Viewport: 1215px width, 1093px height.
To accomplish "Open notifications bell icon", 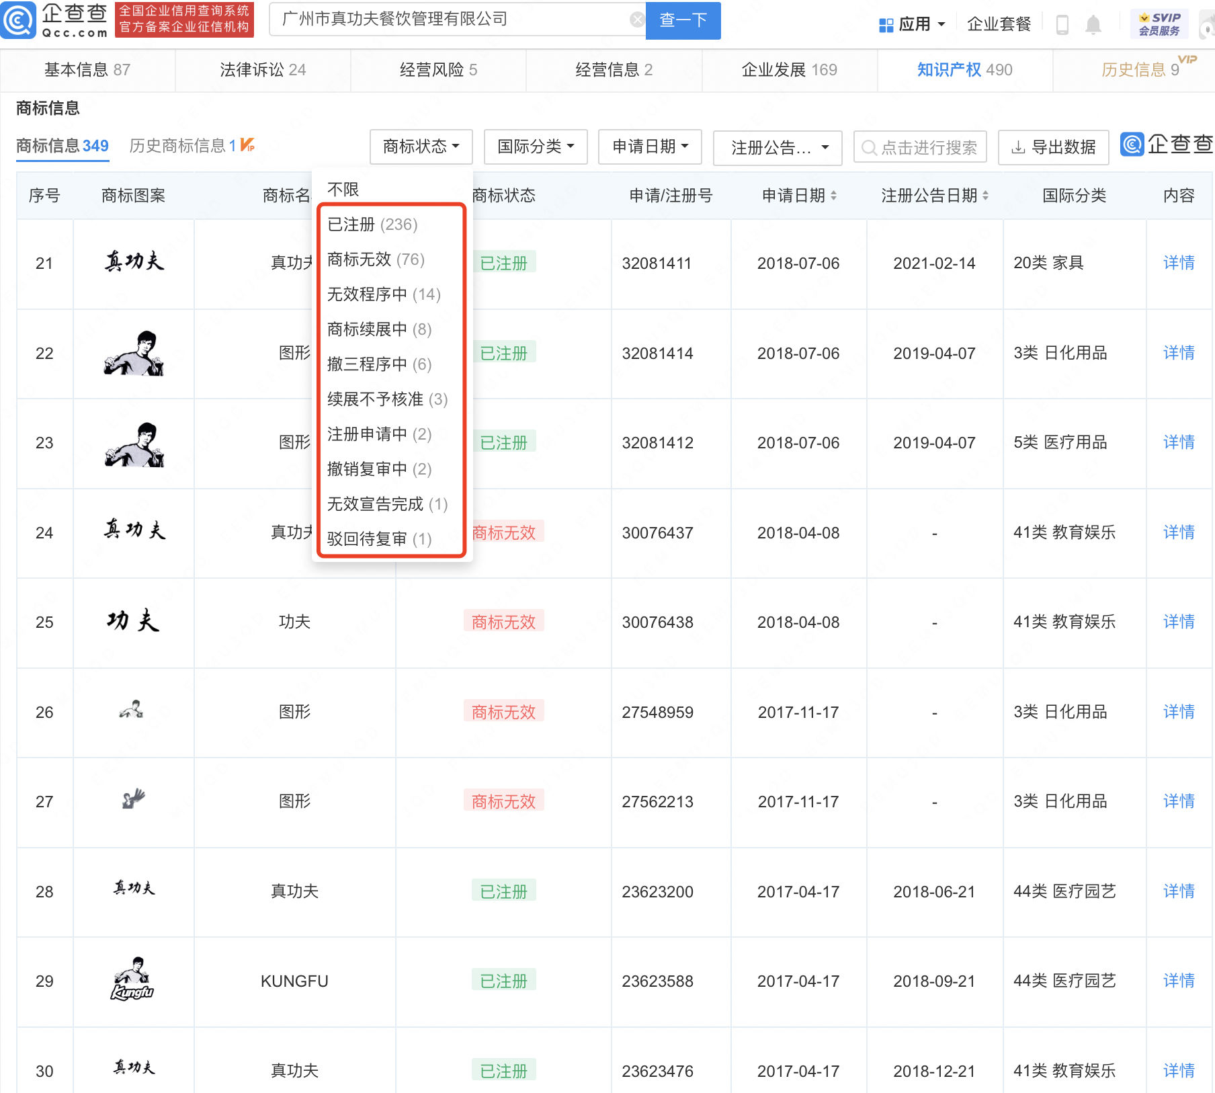I will click(1093, 25).
